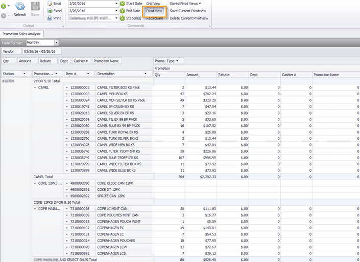Click the green End Date plus icon
This screenshot has width=360, height=262.
pos(123,11)
